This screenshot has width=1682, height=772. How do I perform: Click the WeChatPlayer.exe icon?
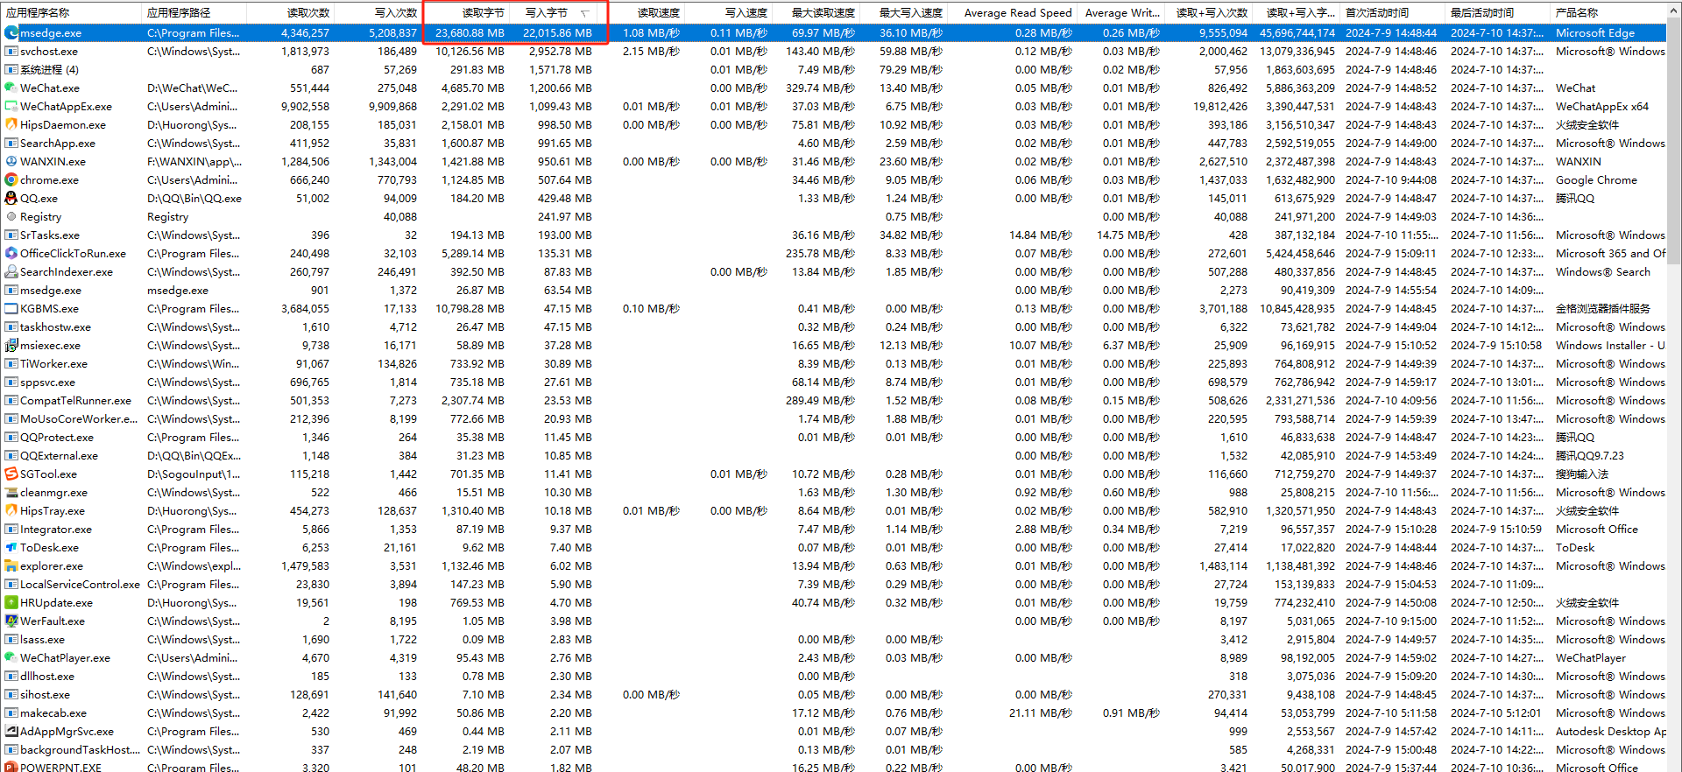pos(11,657)
